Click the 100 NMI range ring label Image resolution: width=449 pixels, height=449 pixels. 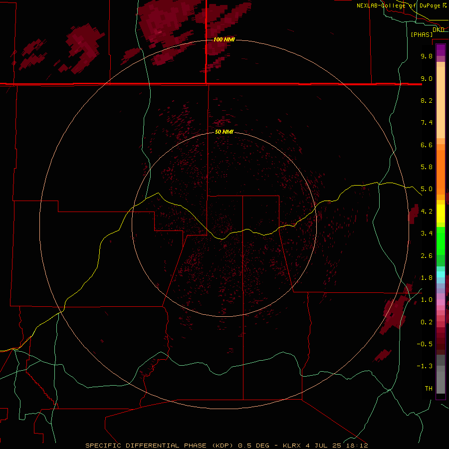[x=224, y=39]
